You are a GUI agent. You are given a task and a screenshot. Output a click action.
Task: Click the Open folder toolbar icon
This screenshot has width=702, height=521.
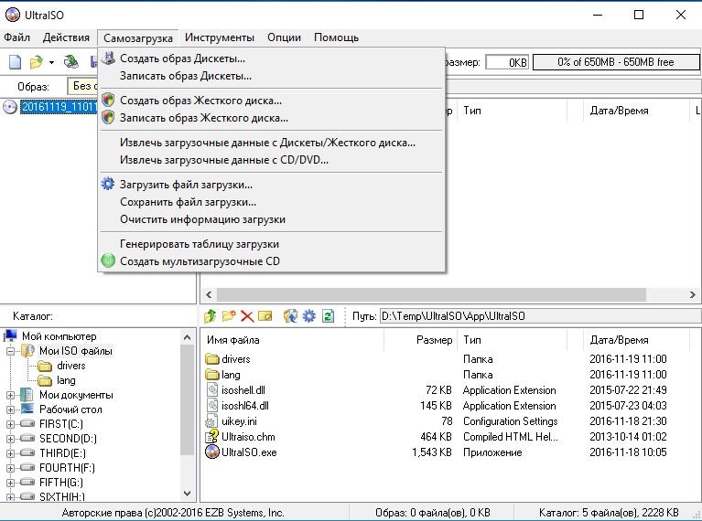(x=37, y=62)
